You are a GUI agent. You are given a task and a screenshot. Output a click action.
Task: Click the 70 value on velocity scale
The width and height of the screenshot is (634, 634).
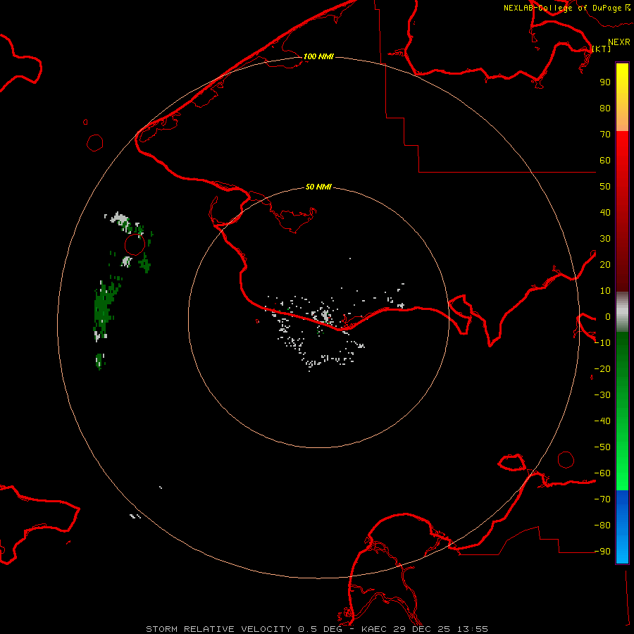pyautogui.click(x=605, y=135)
